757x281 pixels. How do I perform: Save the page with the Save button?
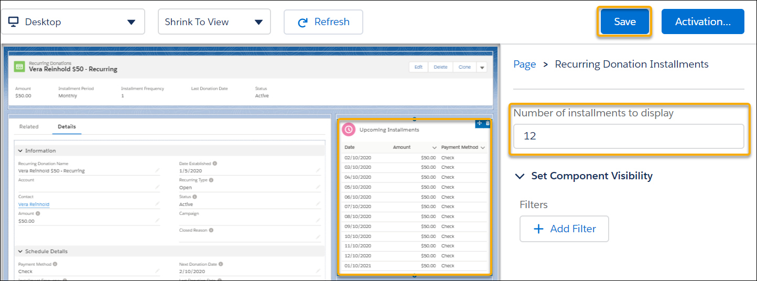pos(625,22)
